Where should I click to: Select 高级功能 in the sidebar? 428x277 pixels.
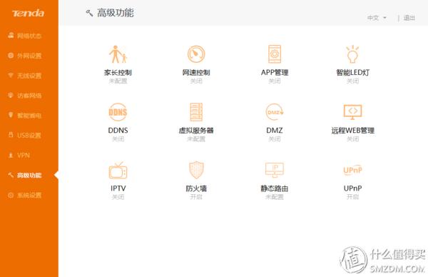(25, 175)
